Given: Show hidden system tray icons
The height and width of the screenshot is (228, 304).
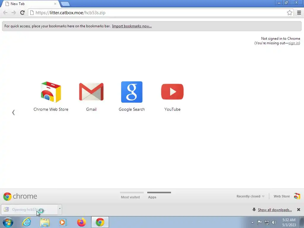Looking at the screenshot, I should coord(252,222).
